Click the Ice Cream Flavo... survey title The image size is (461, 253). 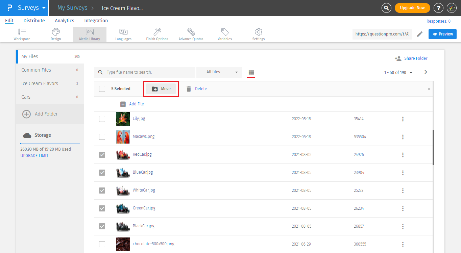[122, 8]
